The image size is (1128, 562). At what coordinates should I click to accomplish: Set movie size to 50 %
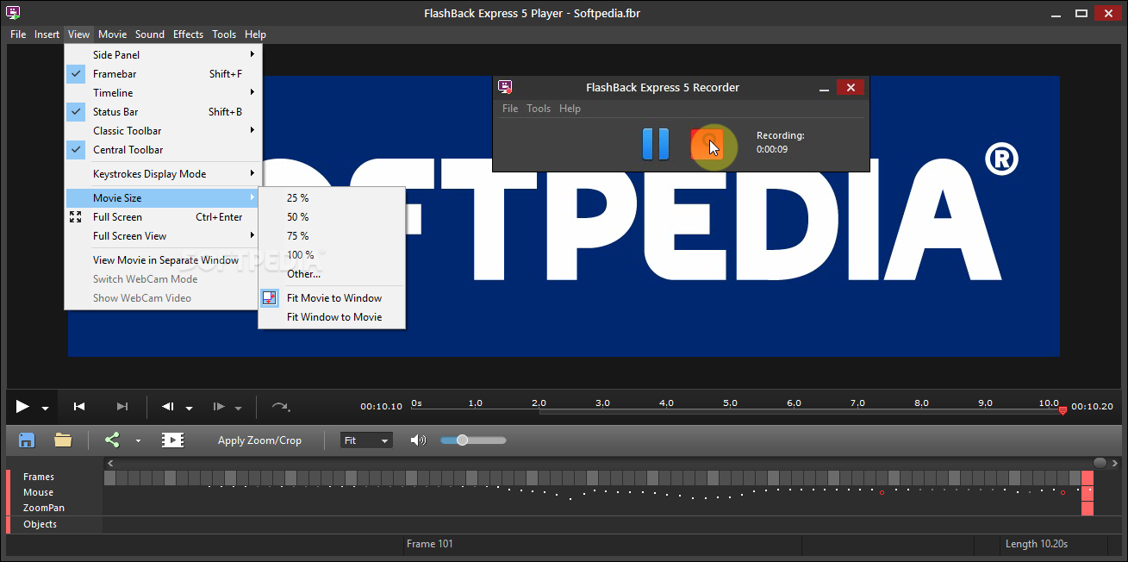tap(332, 217)
